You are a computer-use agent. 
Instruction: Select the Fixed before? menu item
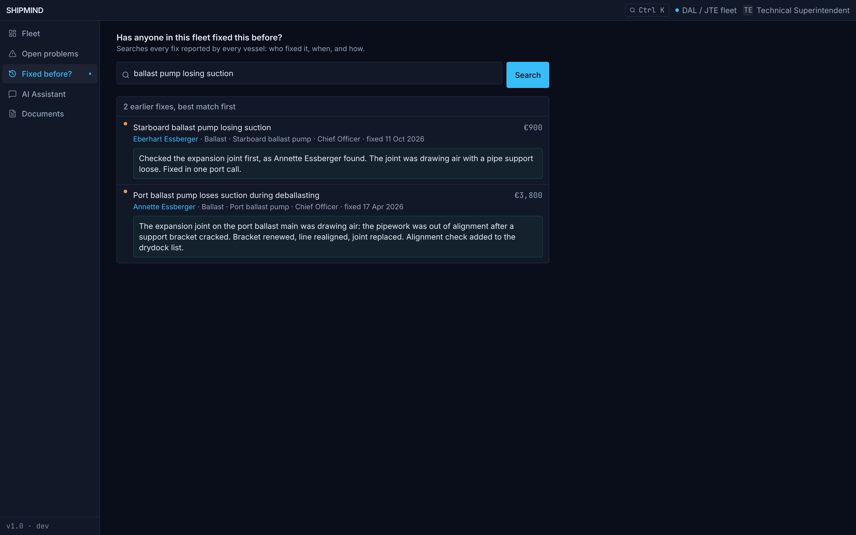[50, 74]
